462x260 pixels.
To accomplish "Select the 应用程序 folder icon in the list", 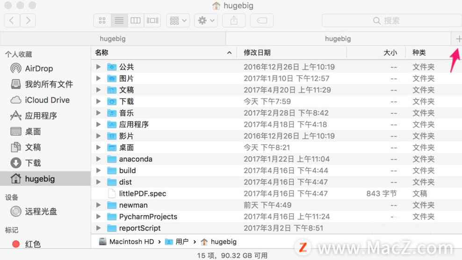I will click(x=112, y=125).
